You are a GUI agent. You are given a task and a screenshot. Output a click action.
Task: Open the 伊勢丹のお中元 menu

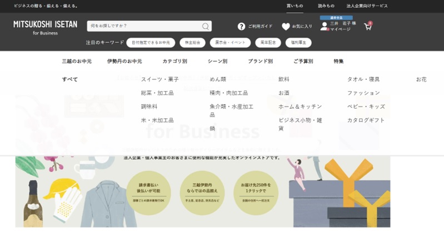tap(124, 61)
